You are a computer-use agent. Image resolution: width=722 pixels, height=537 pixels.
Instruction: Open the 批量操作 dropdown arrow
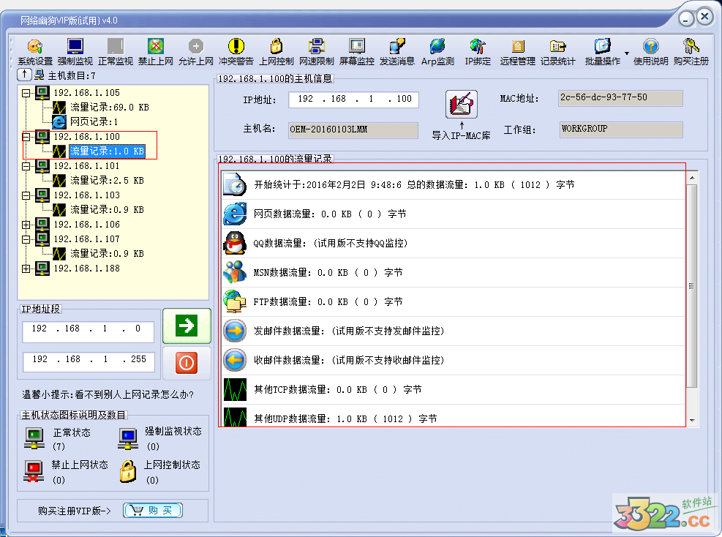pyautogui.click(x=627, y=53)
